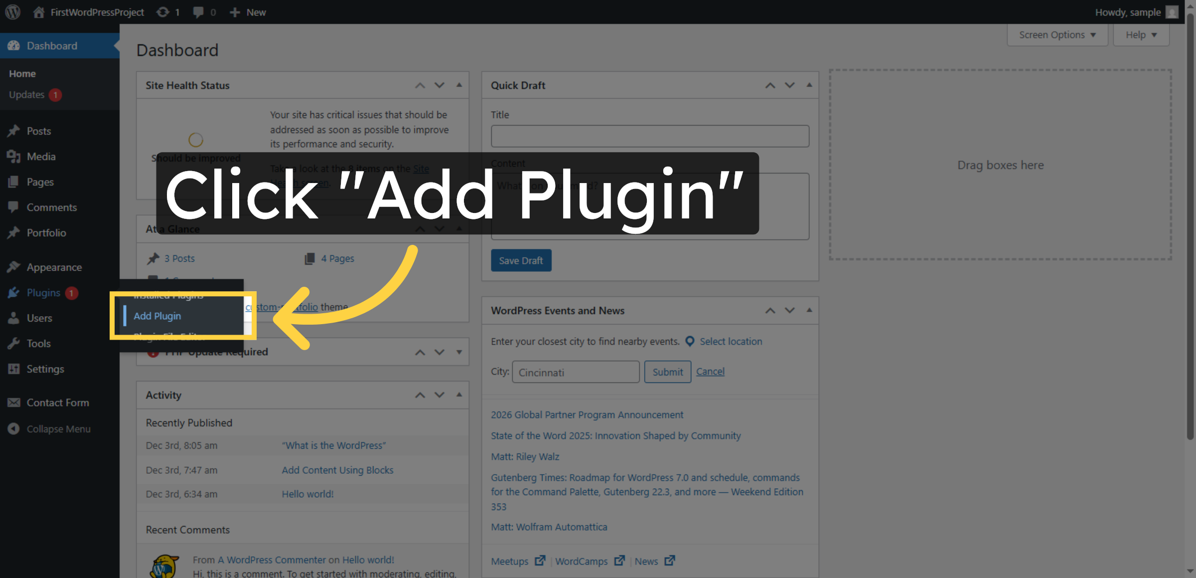
Task: Open the Media library icon
Action: click(14, 156)
